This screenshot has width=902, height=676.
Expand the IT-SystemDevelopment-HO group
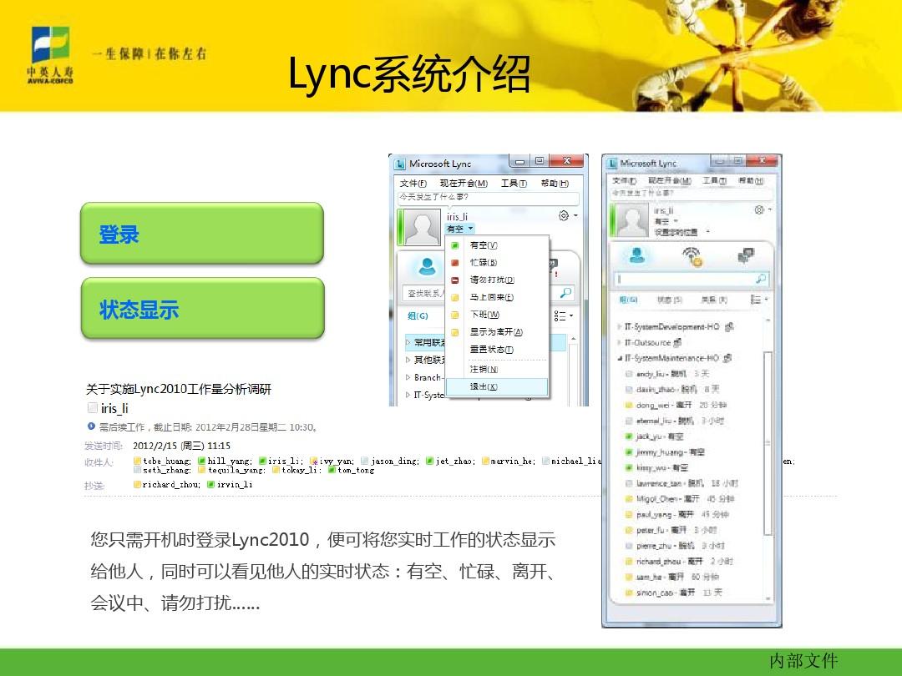point(620,326)
